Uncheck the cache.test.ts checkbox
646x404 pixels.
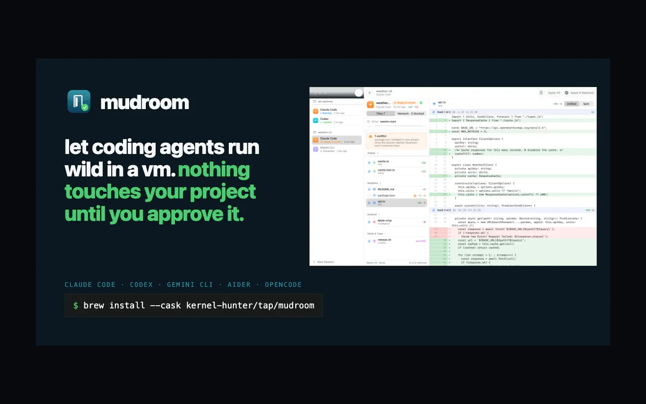(x=369, y=171)
